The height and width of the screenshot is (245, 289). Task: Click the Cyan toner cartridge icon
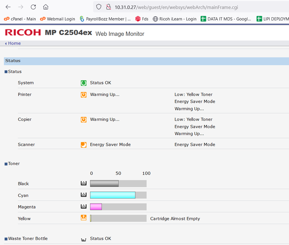(x=83, y=195)
